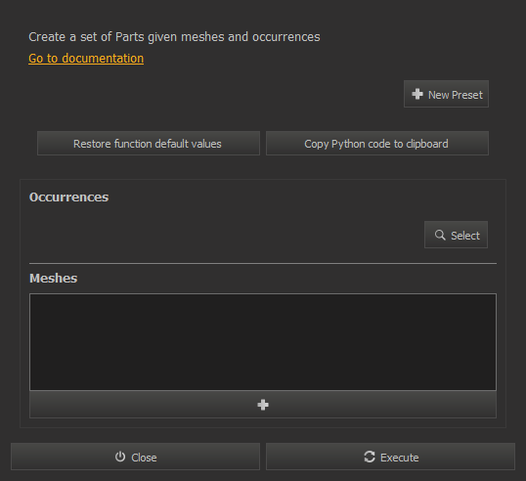Click inside the empty Meshes list box
526x481 pixels.
[263, 342]
